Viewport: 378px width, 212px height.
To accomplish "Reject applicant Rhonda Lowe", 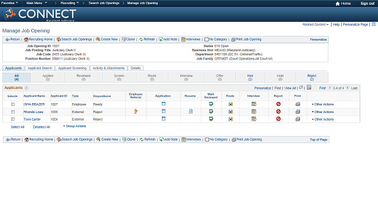I will click(x=278, y=111).
